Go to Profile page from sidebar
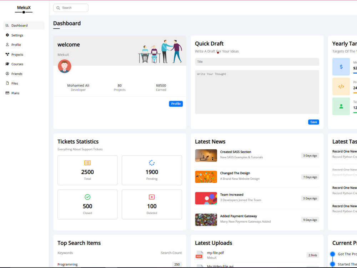Viewport: 357px width, 268px height. tap(24, 45)
